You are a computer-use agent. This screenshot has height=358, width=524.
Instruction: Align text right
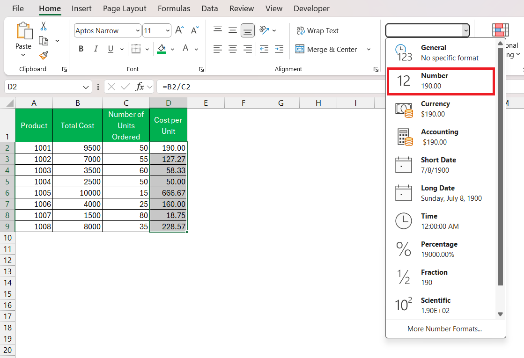[248, 49]
